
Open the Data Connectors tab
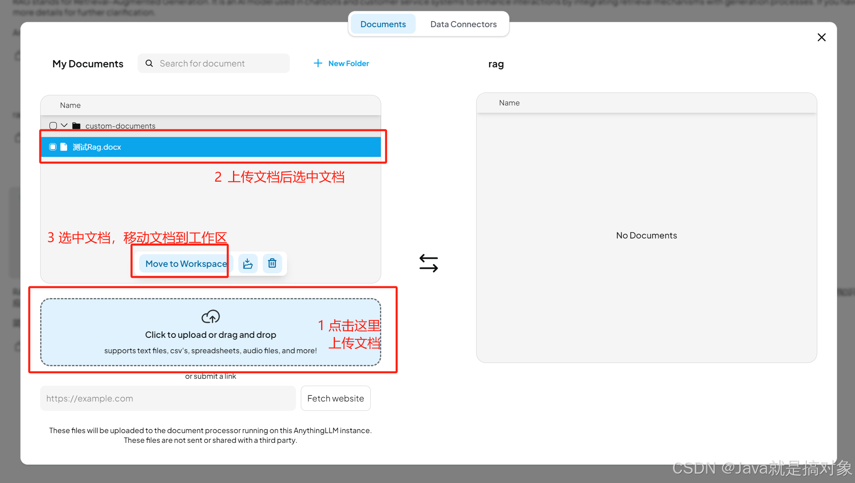pyautogui.click(x=463, y=24)
